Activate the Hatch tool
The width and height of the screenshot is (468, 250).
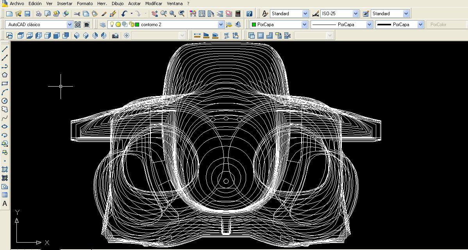click(x=5, y=169)
